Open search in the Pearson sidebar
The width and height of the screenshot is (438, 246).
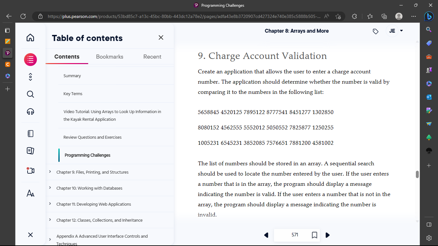(30, 94)
